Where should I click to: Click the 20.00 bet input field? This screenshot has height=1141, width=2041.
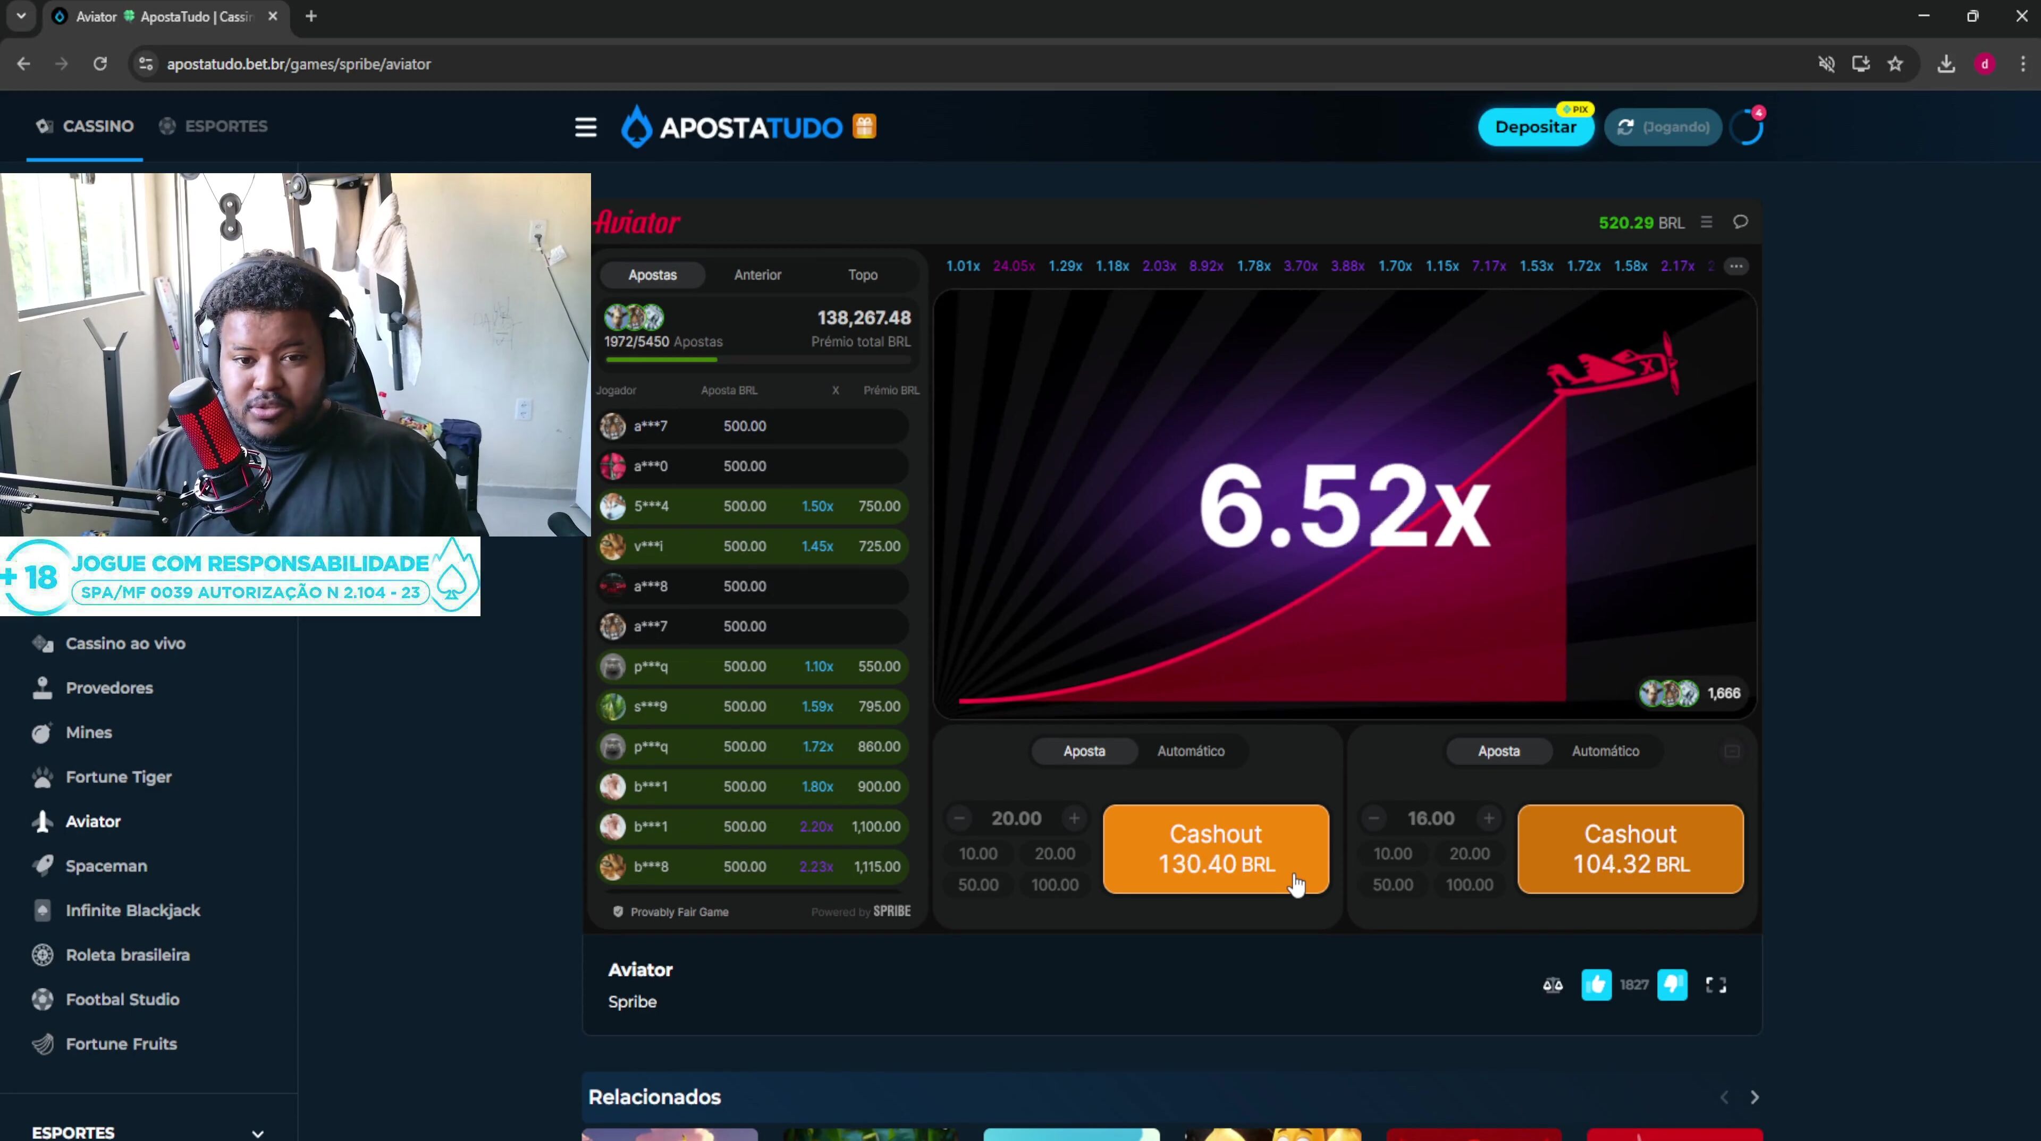coord(1017,818)
